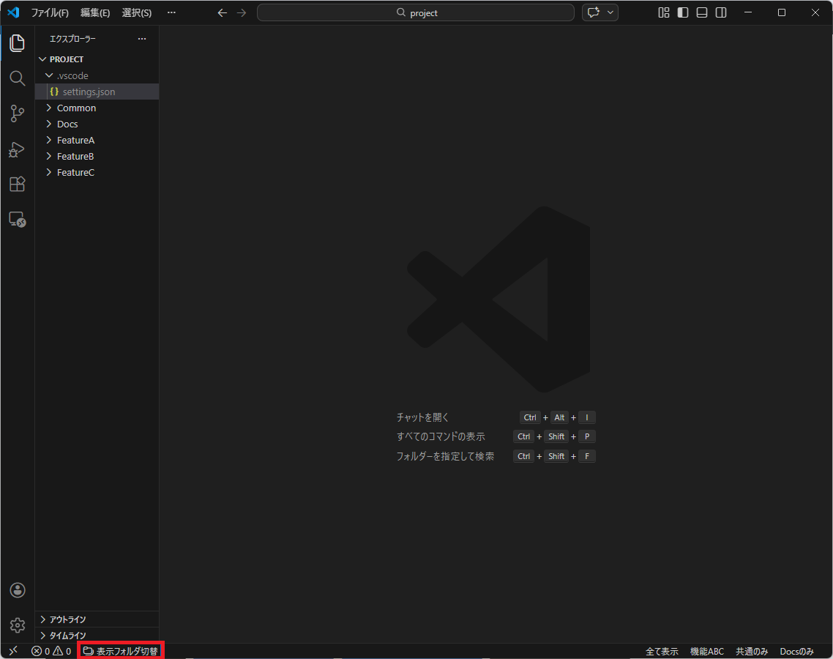Screen dimensions: 833x659
Task: Open the Source Control view
Action: (17, 113)
